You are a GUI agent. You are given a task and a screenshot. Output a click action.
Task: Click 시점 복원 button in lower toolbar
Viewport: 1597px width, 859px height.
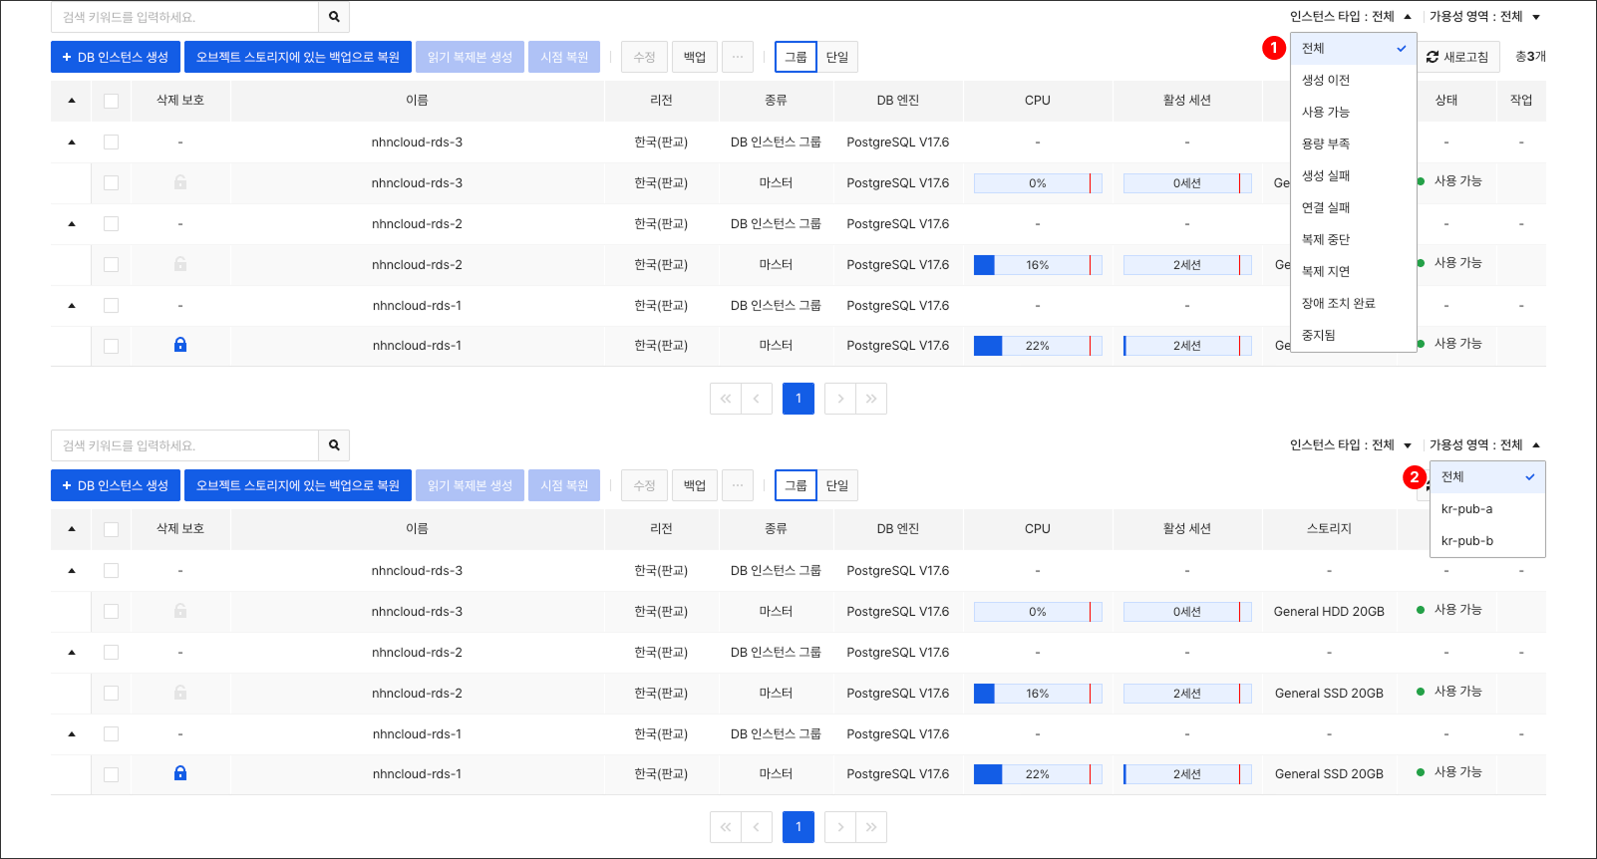564,485
